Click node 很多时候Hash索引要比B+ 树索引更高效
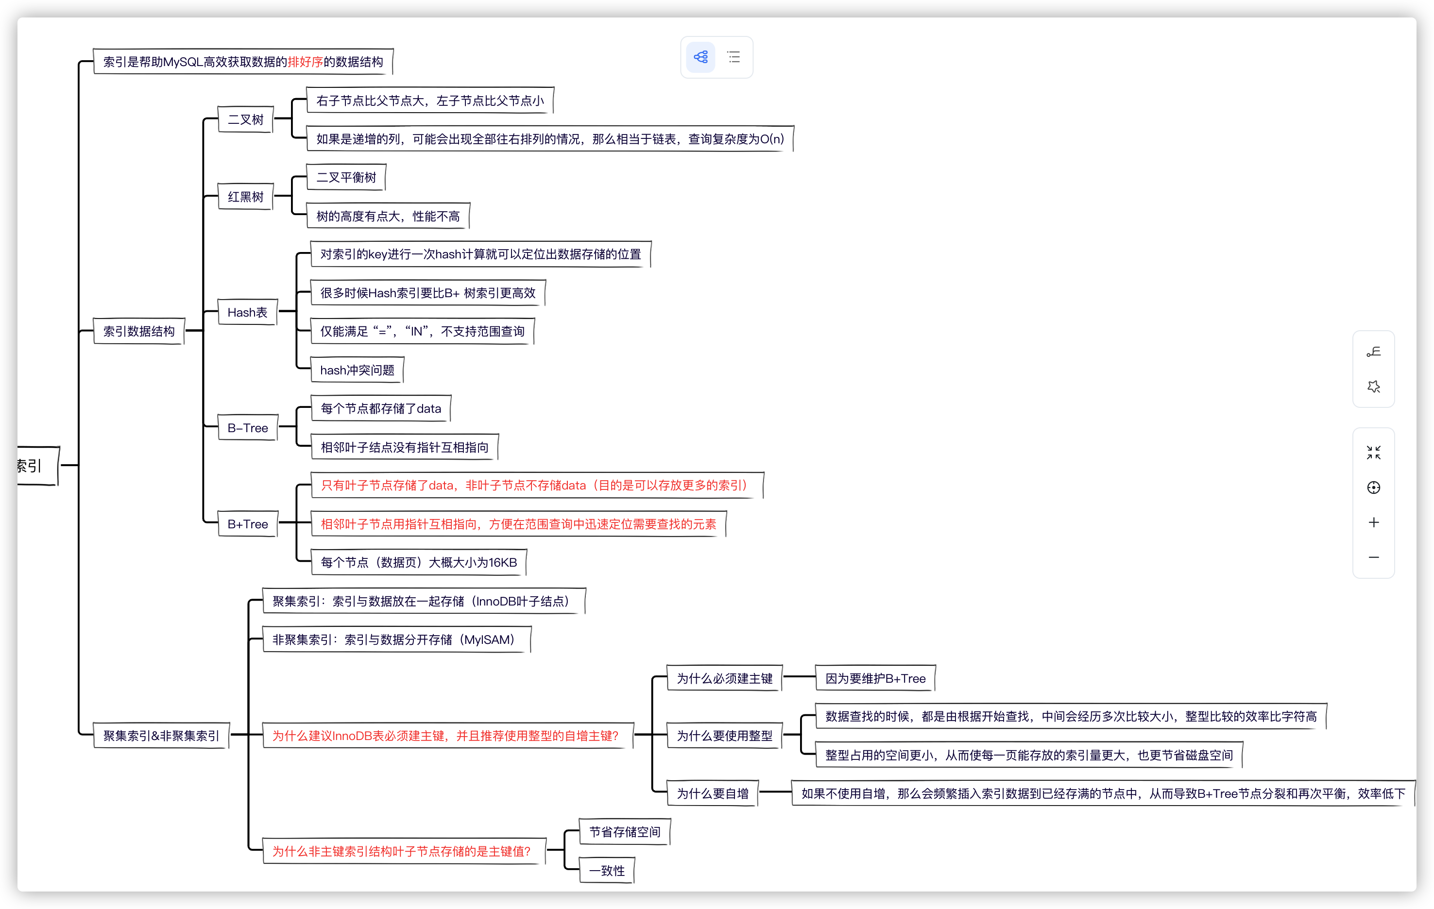 428,293
